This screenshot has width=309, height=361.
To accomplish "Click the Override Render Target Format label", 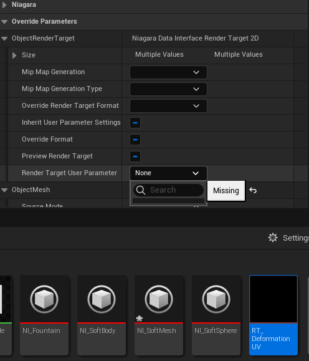I will coord(70,105).
